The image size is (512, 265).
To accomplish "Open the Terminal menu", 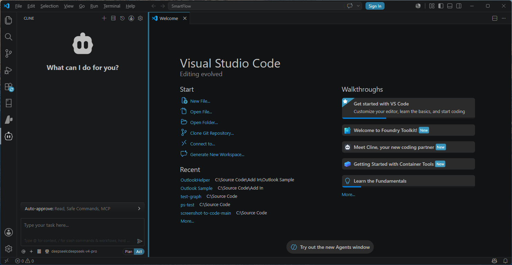I will click(112, 6).
